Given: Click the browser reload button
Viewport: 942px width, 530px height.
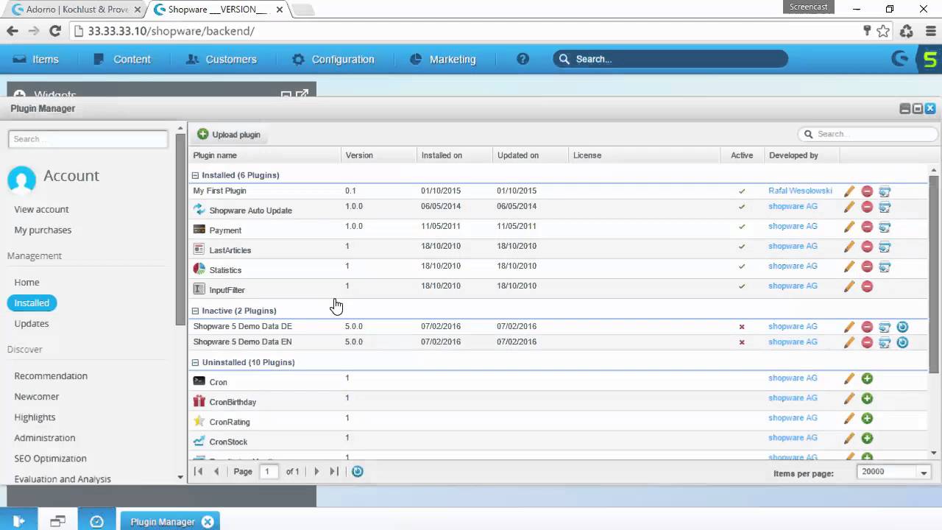Looking at the screenshot, I should (54, 31).
